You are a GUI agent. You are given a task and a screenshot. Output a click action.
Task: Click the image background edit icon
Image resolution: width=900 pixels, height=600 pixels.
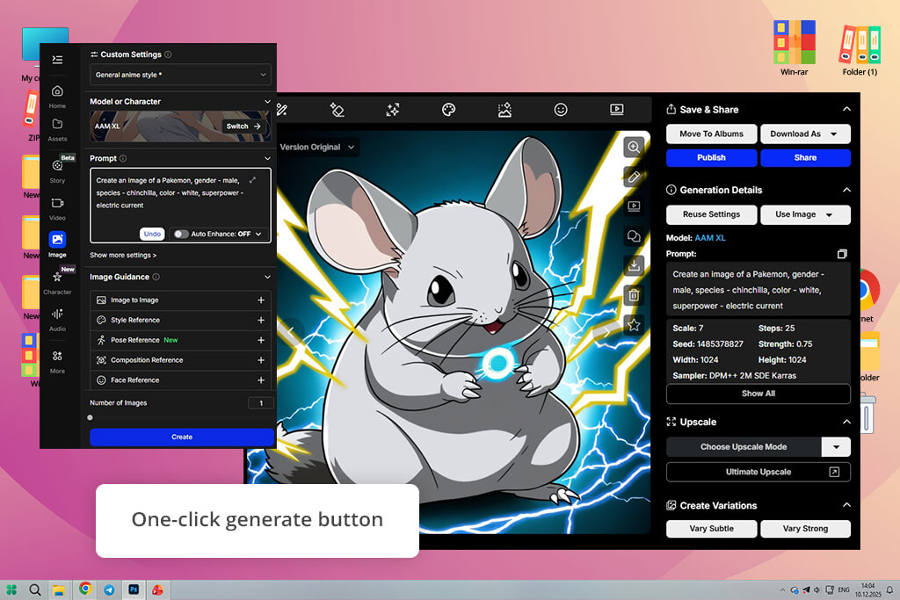point(504,109)
